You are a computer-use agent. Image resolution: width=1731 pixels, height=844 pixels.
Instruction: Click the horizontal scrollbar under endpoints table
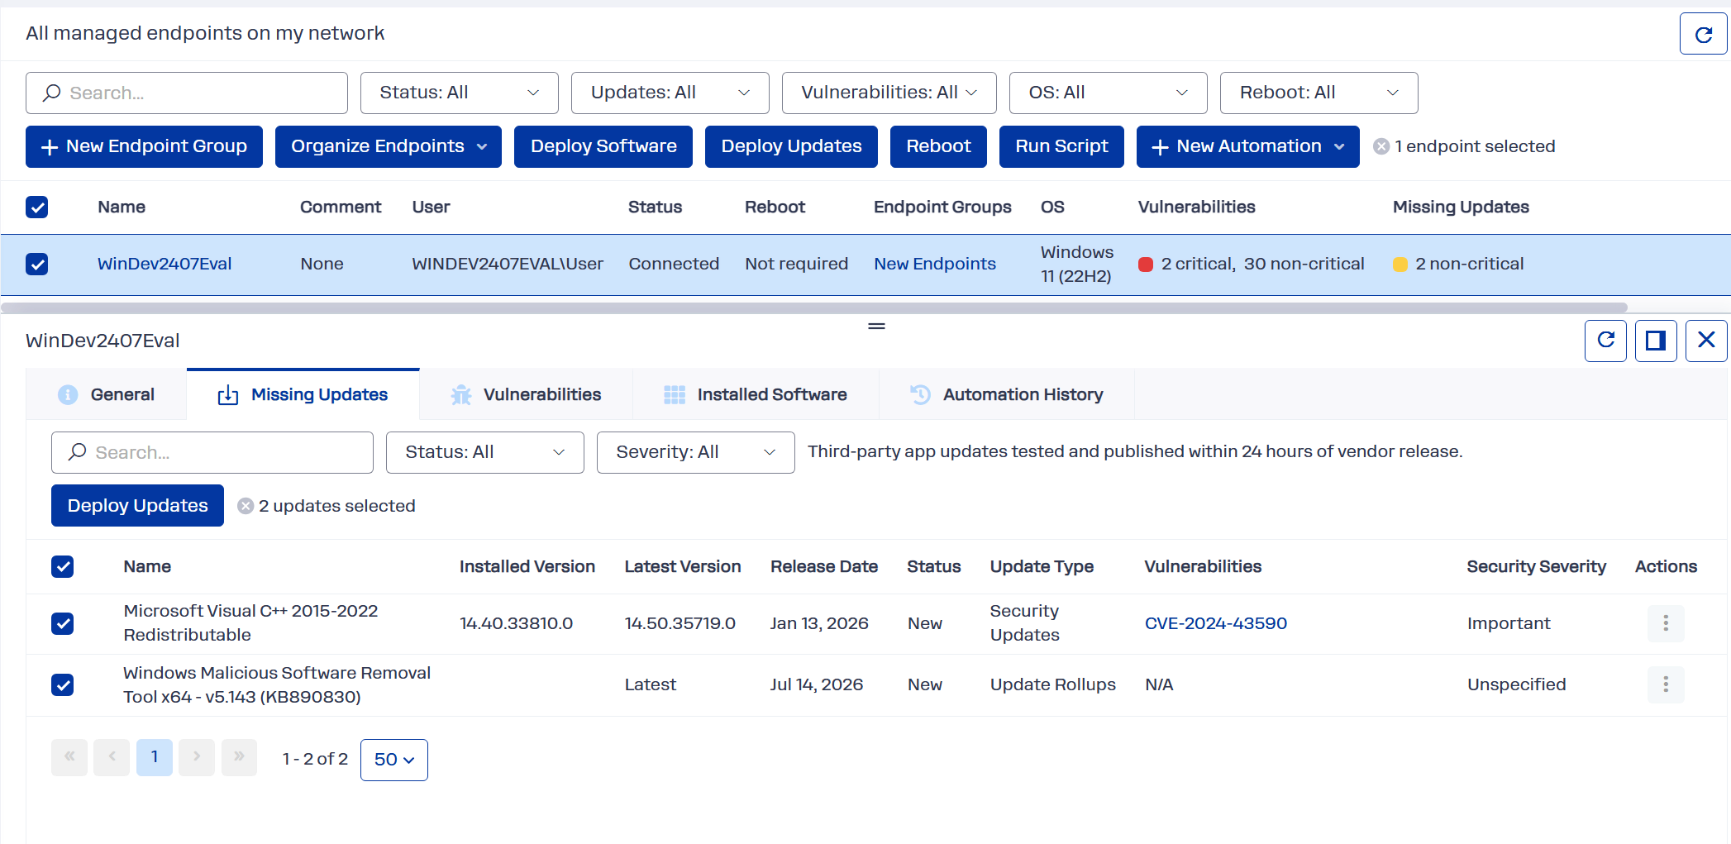[814, 308]
